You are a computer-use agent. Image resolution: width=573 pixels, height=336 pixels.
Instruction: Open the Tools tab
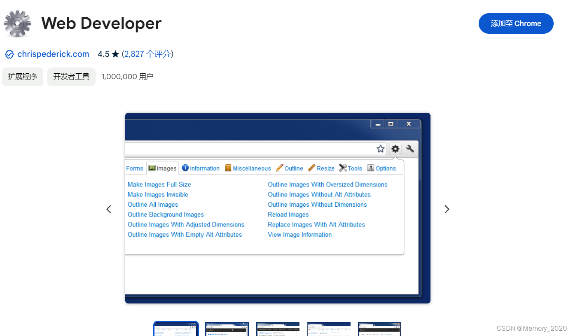tap(351, 168)
